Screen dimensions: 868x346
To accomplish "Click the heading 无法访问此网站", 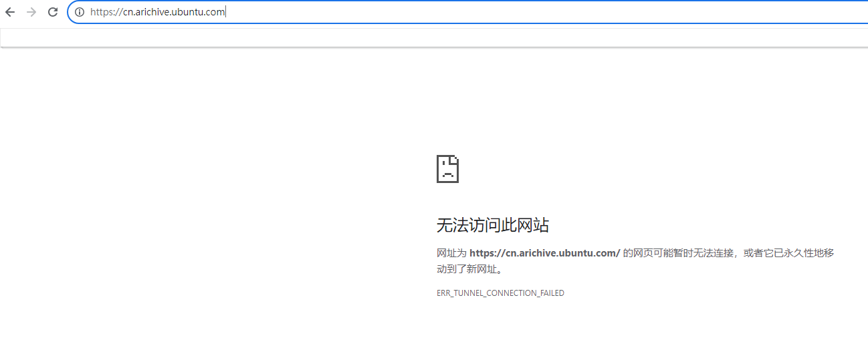I will 493,225.
